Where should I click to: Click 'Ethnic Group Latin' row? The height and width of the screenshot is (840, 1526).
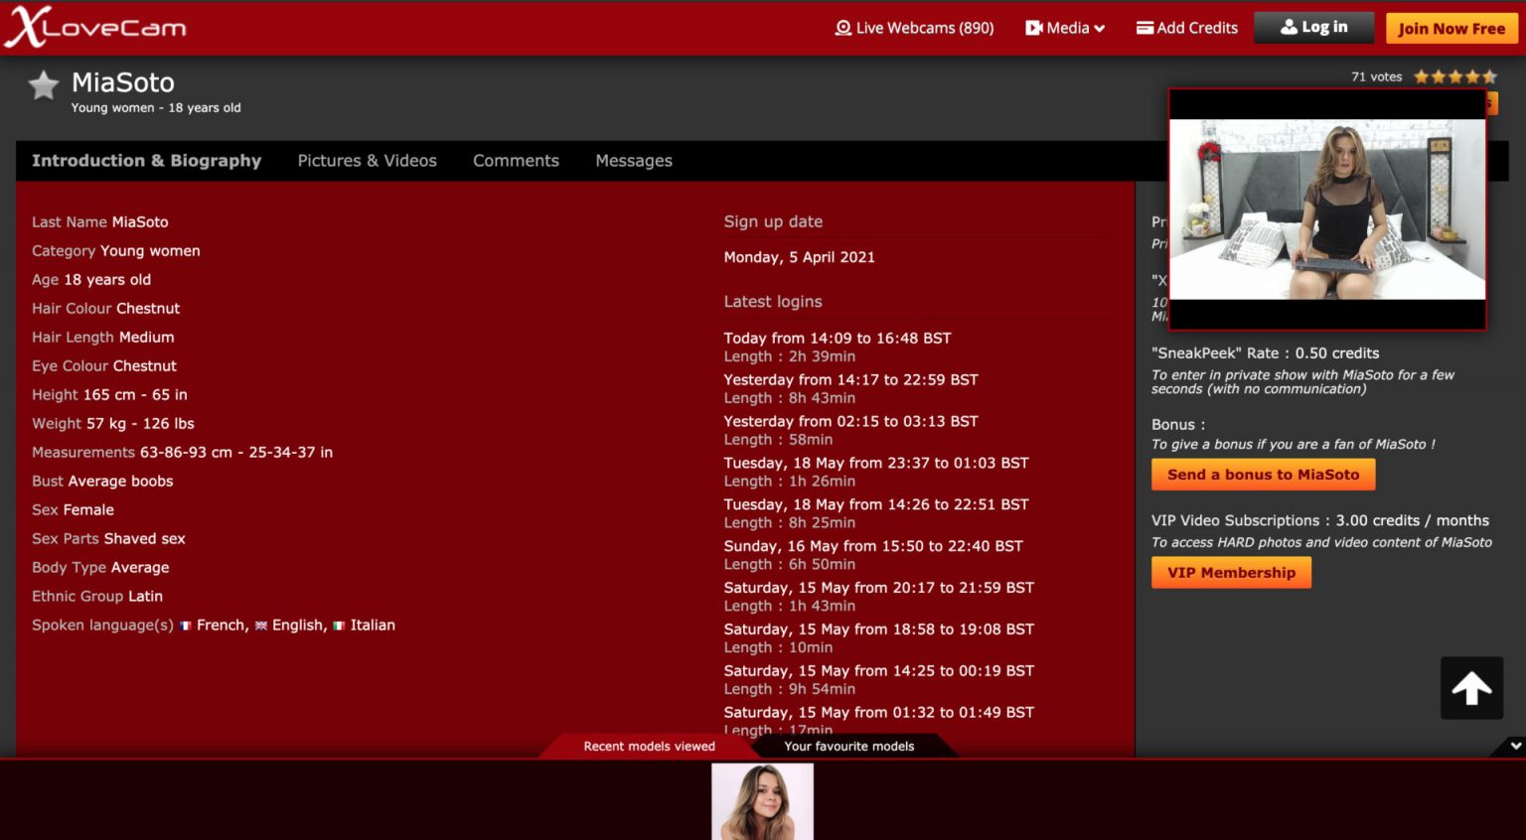(x=97, y=597)
